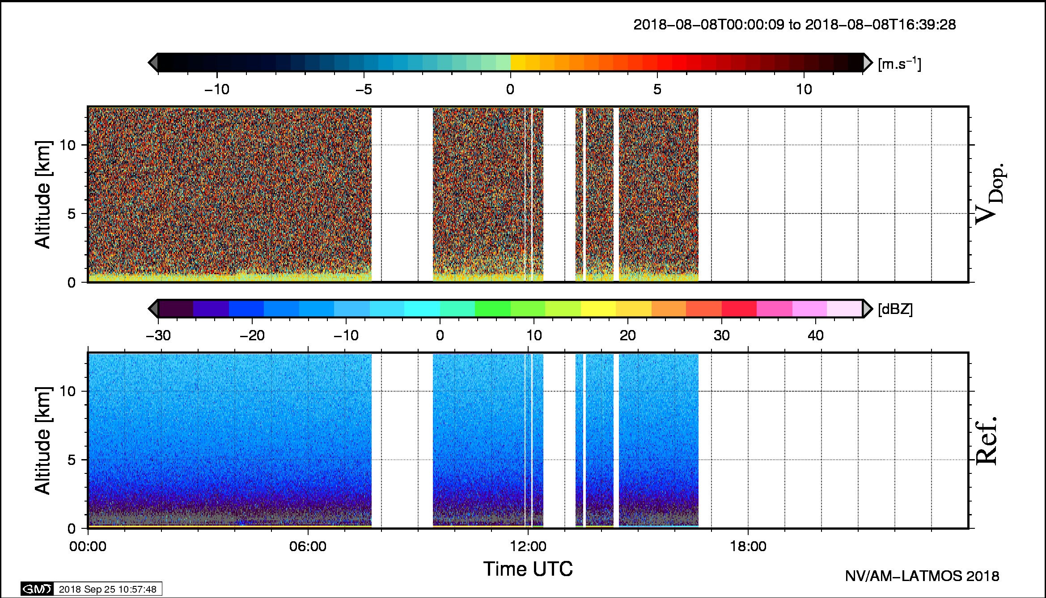The width and height of the screenshot is (1046, 598).
Task: Click the green 5 dBZ color segment
Action: click(492, 309)
